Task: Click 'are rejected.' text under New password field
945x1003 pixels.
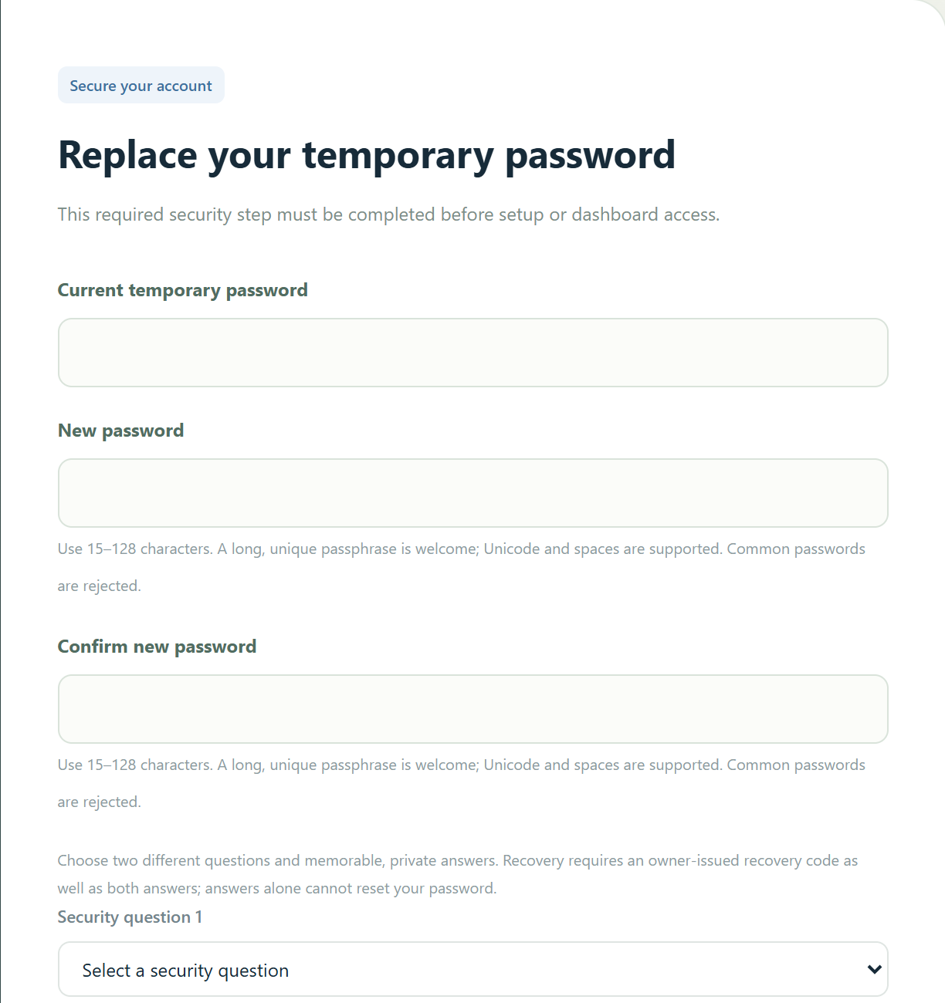Action: click(99, 586)
